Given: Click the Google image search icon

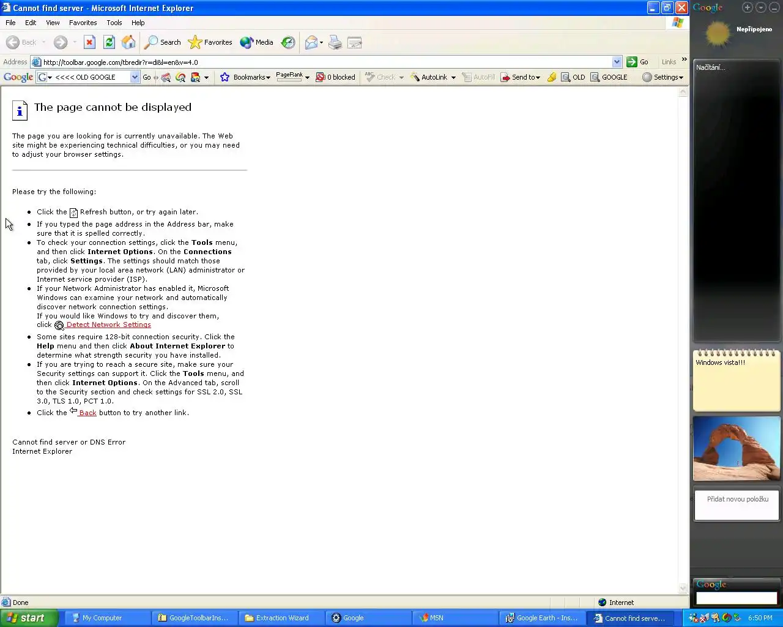Looking at the screenshot, I should 165,77.
